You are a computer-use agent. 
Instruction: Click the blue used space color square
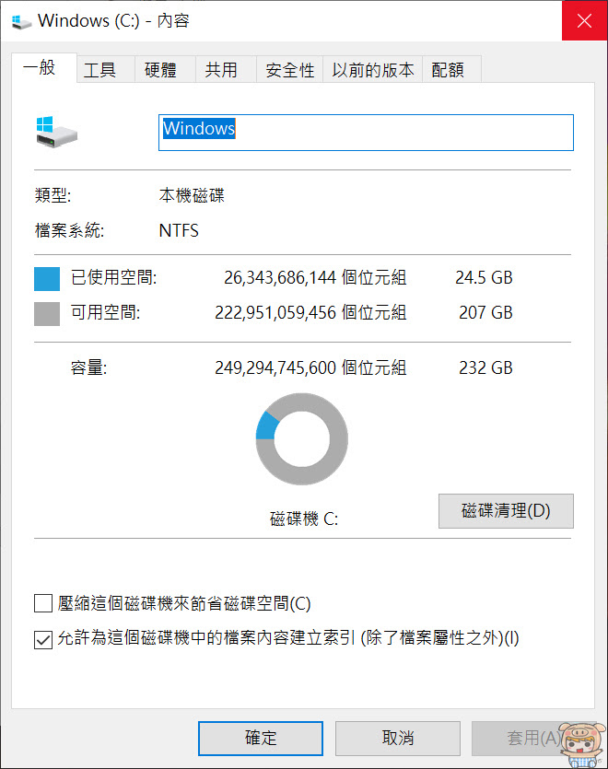pos(47,278)
